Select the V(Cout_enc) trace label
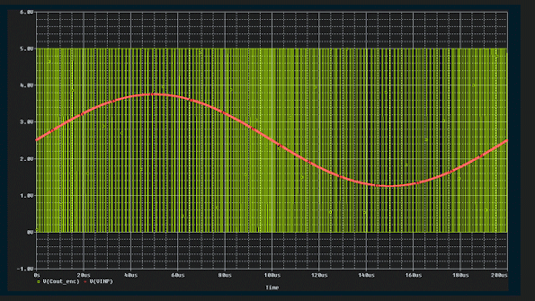This screenshot has height=301, width=535. click(x=61, y=281)
